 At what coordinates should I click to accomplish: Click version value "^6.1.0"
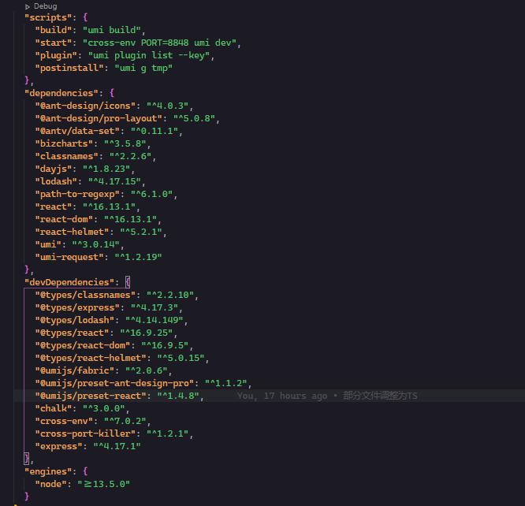click(151, 194)
